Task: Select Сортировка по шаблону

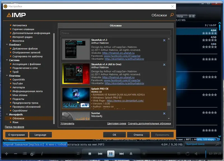Action: tap(27, 56)
